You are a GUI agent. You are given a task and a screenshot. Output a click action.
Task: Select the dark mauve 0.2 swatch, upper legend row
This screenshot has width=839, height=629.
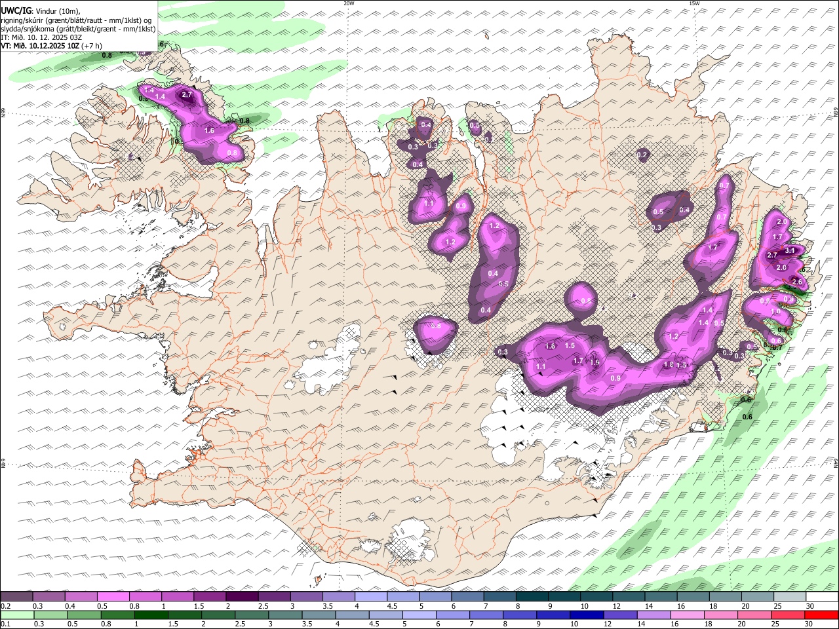click(x=17, y=597)
